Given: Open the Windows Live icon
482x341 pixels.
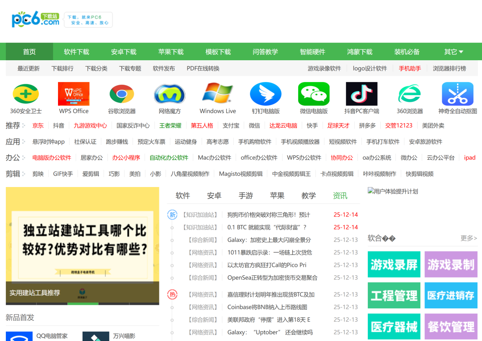Looking at the screenshot, I should (x=218, y=93).
